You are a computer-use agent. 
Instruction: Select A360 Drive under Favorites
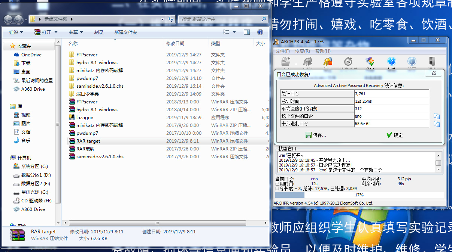33,89
